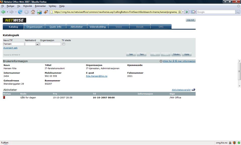The width and height of the screenshot is (241, 145).
Task: Click the green checkmark status bar icon
Action: tap(239, 143)
